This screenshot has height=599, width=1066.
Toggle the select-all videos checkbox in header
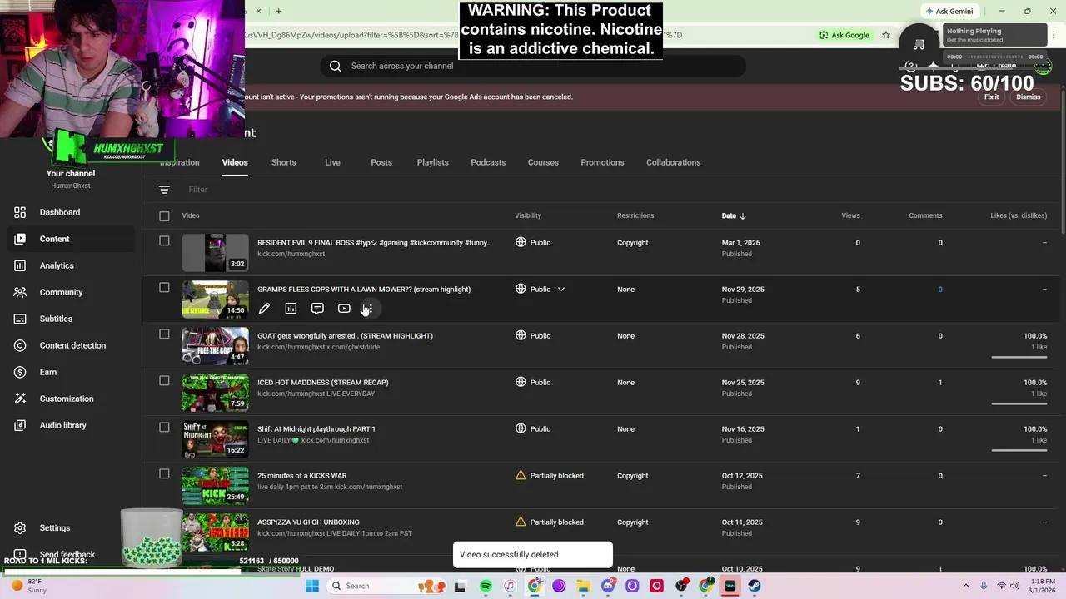(x=164, y=216)
